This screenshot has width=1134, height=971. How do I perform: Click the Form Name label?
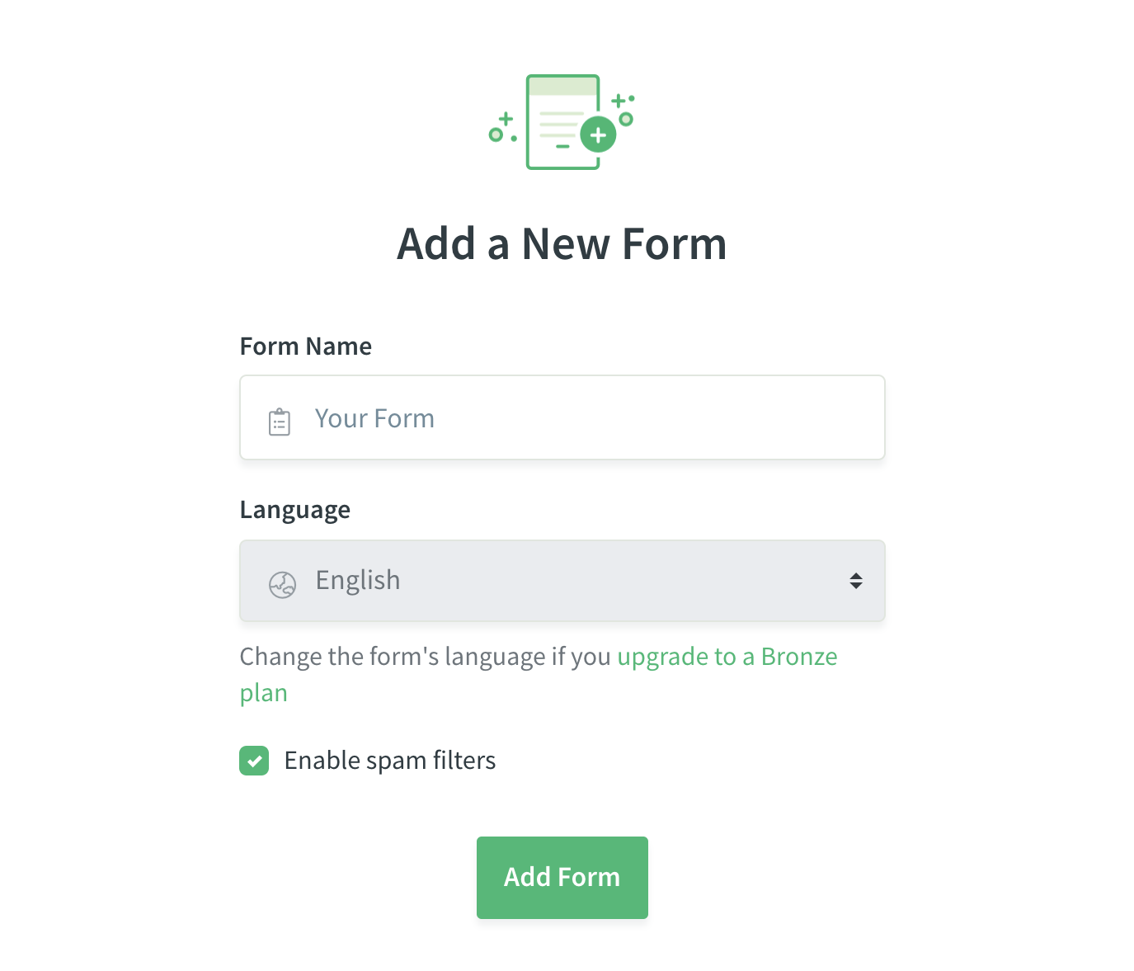306,346
